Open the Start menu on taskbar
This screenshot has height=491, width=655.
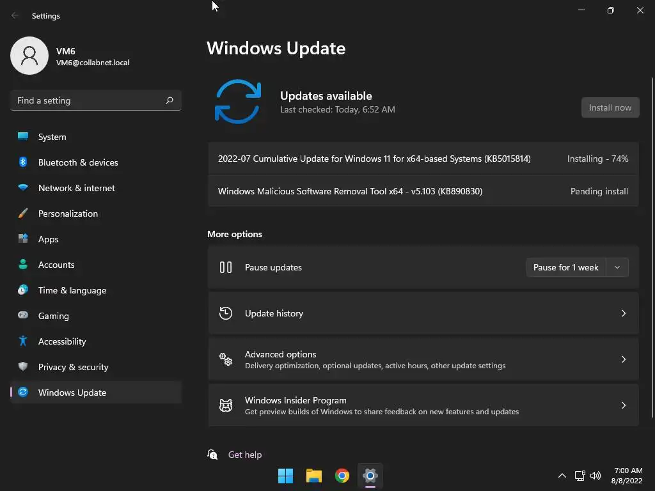click(x=286, y=476)
